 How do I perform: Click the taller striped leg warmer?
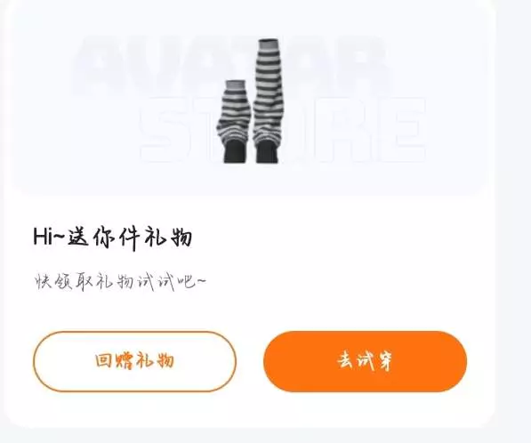point(269,101)
